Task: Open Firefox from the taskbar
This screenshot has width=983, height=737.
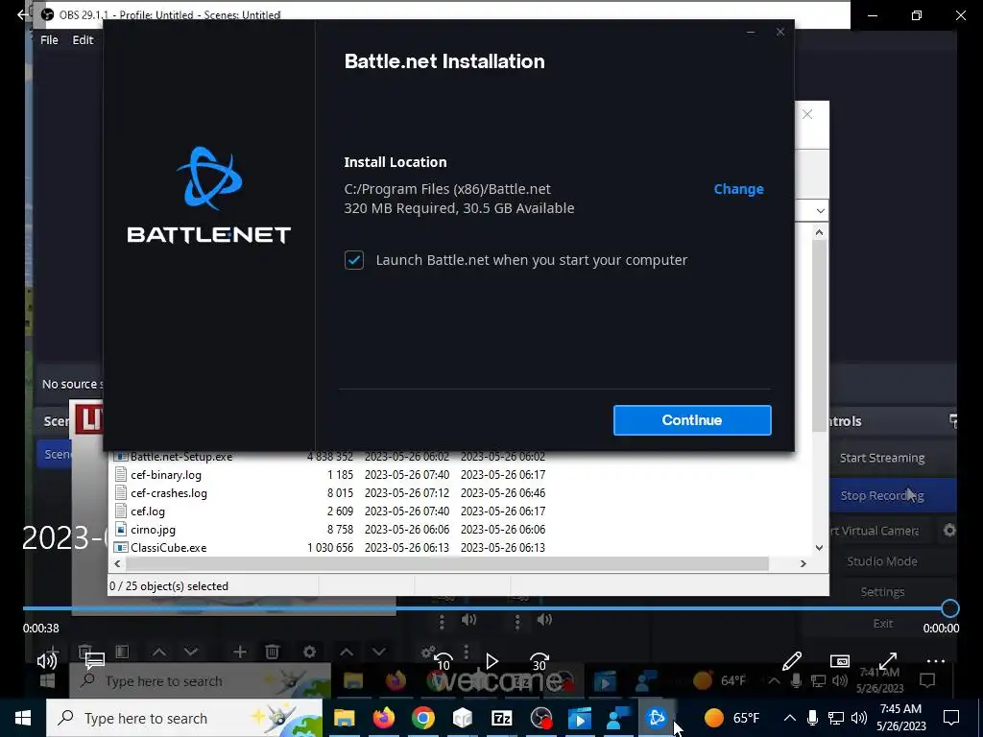Action: 384,718
